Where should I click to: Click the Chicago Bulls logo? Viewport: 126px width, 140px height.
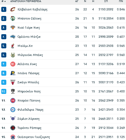click(13, 82)
